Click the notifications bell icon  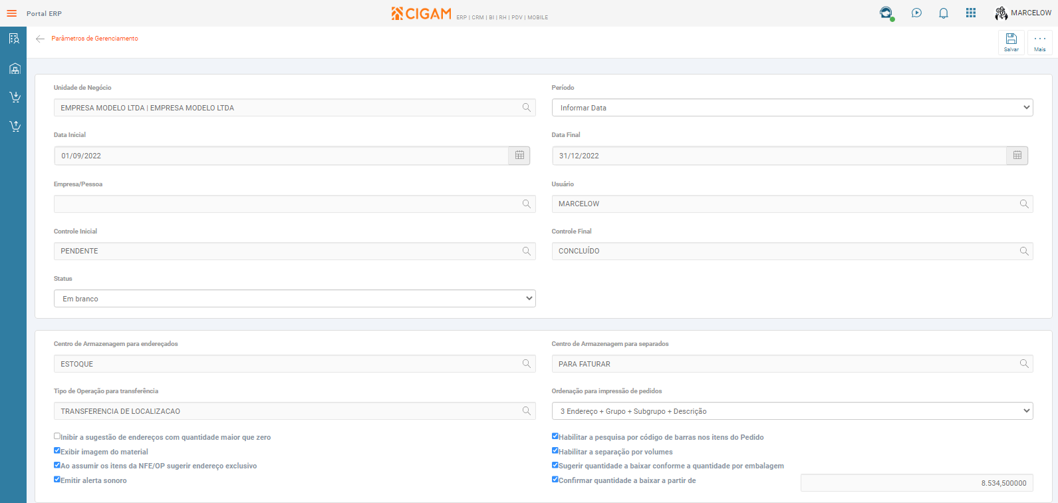pos(943,13)
